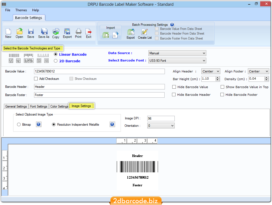Open the Orientation dropdown
This screenshot has height=205, width=272.
pyautogui.click(x=161, y=125)
